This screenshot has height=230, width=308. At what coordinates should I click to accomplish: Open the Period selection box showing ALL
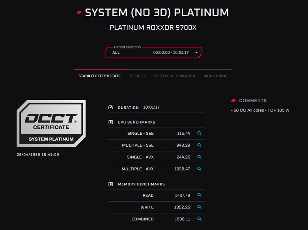click(153, 52)
